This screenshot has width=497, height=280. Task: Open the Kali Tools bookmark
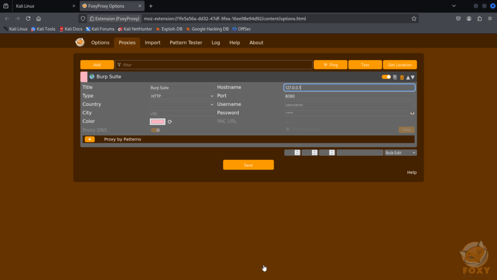43,29
